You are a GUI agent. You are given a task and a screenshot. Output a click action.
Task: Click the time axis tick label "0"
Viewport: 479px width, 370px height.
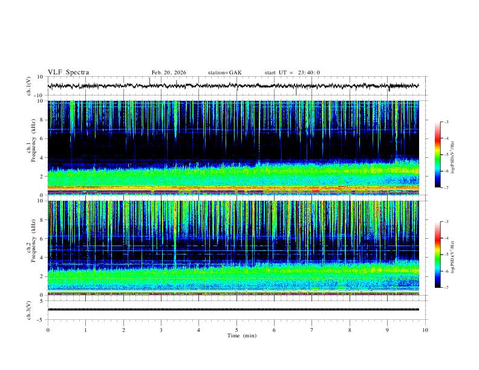click(48, 330)
